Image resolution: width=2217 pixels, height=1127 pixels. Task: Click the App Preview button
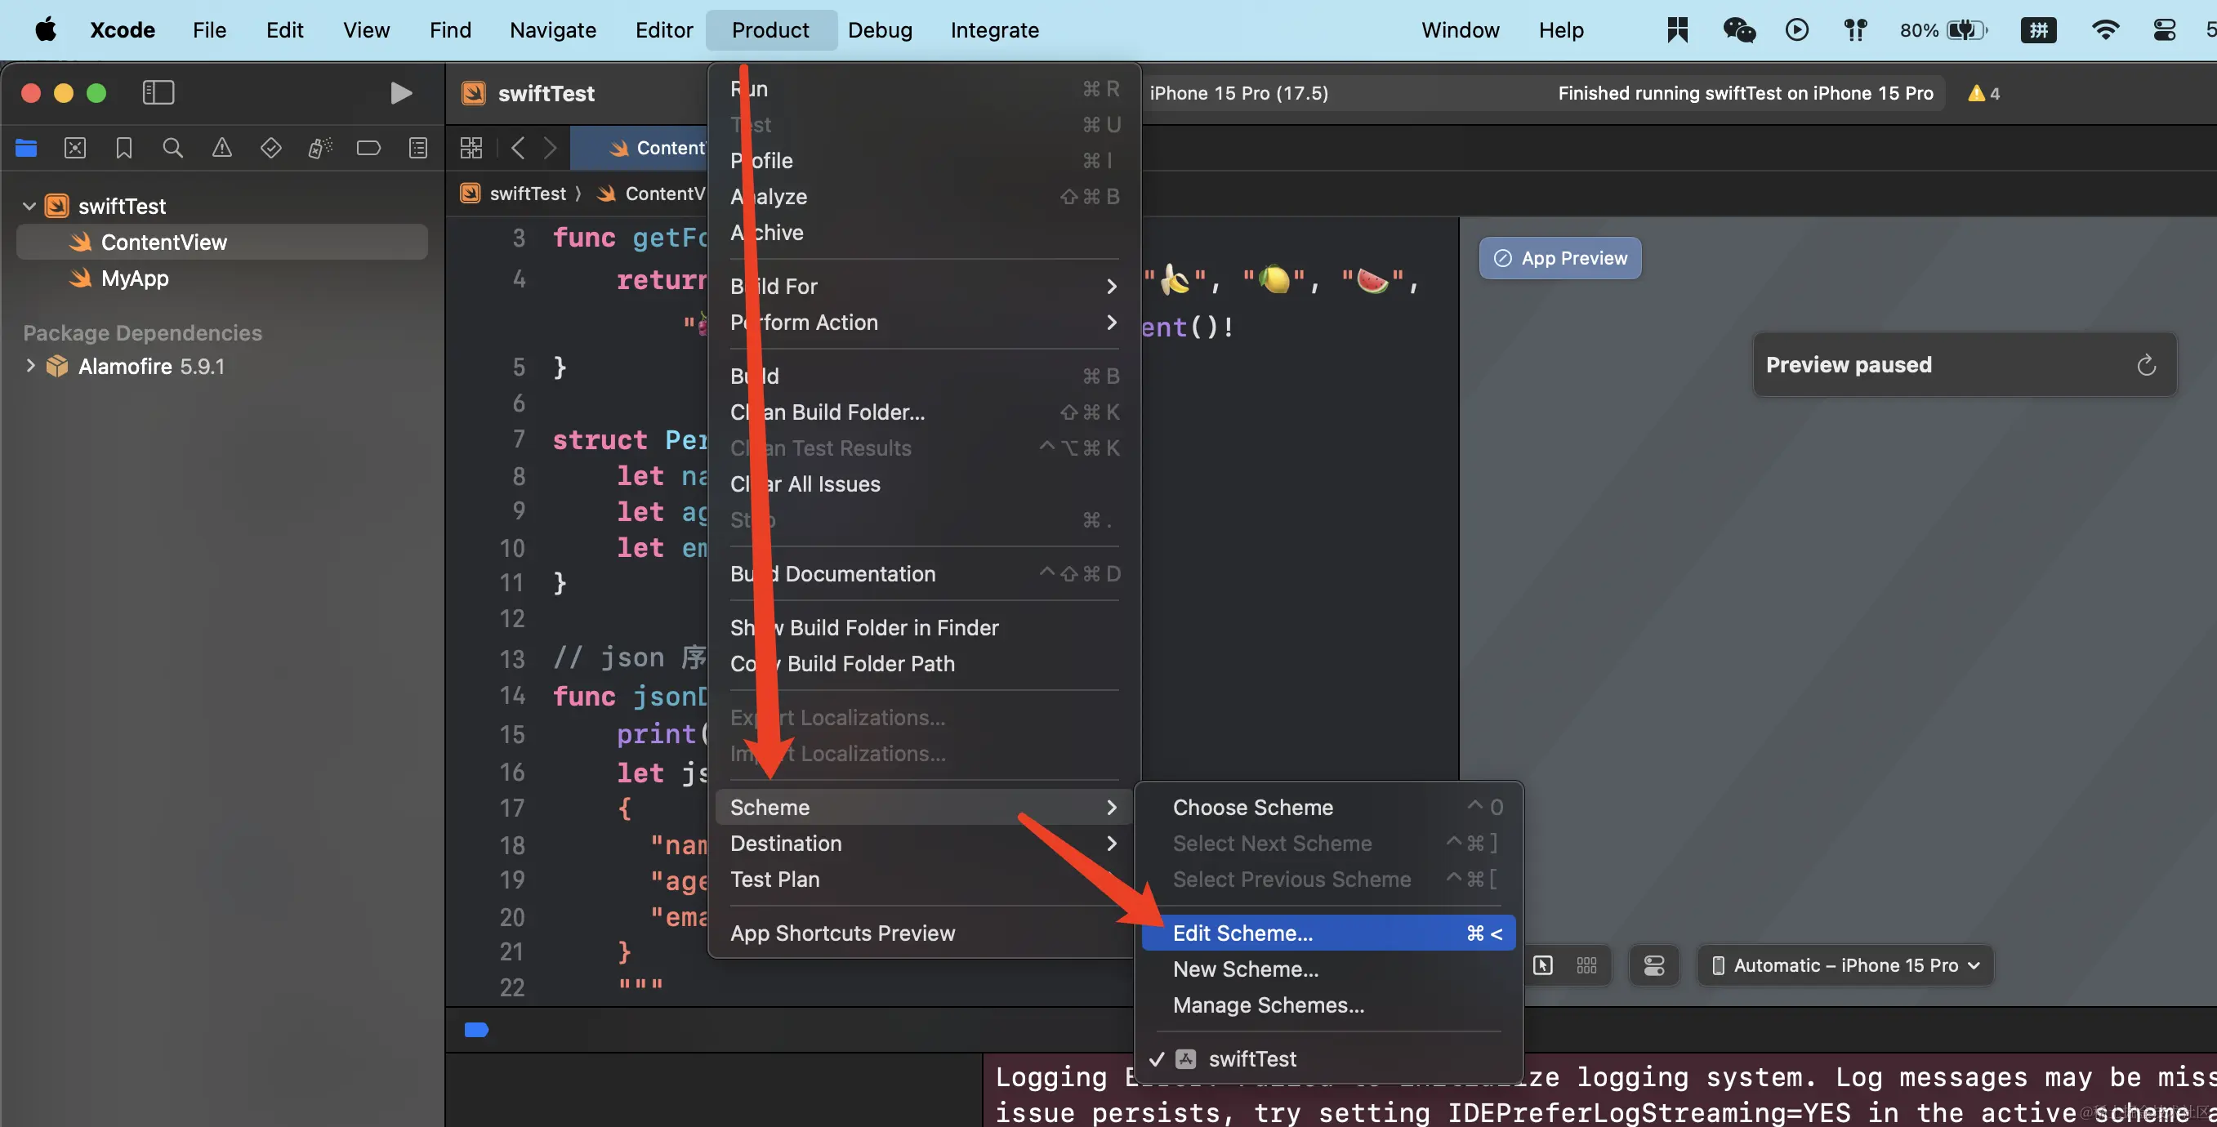[1559, 258]
